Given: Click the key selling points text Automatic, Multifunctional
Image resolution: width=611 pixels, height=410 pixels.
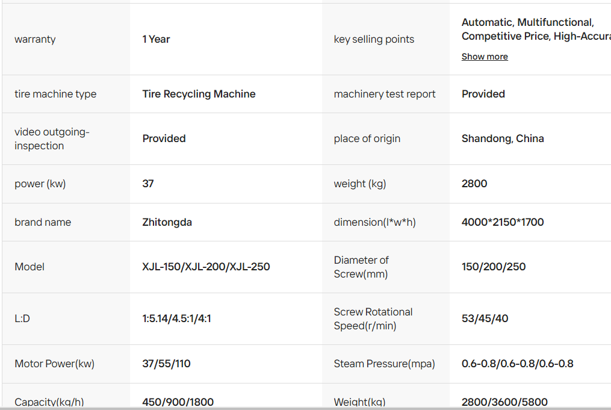Looking at the screenshot, I should tap(528, 22).
